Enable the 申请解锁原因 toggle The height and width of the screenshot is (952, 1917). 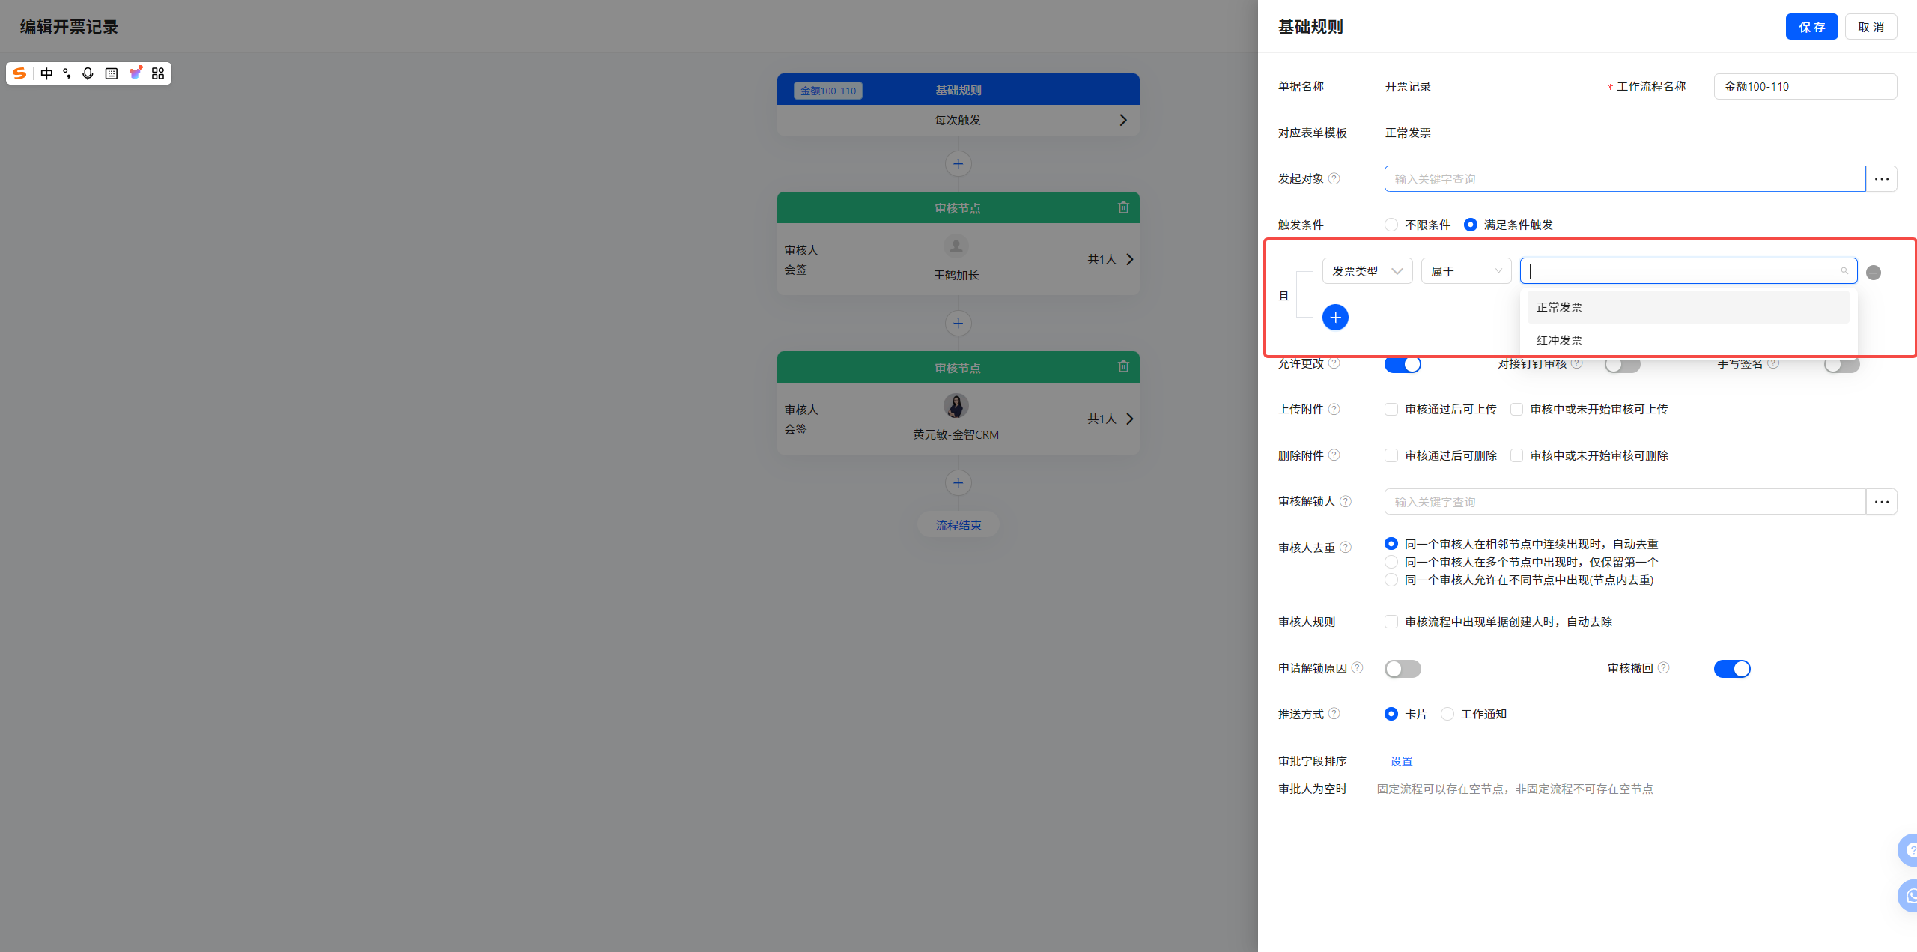point(1403,668)
